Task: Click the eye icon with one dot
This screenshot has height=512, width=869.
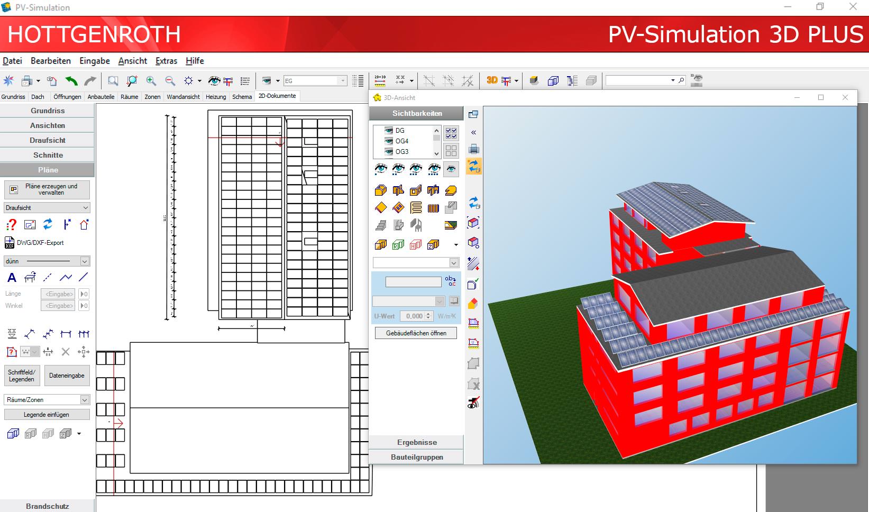Action: (380, 169)
